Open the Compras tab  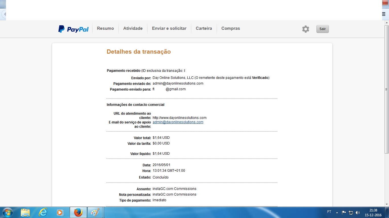(x=231, y=28)
